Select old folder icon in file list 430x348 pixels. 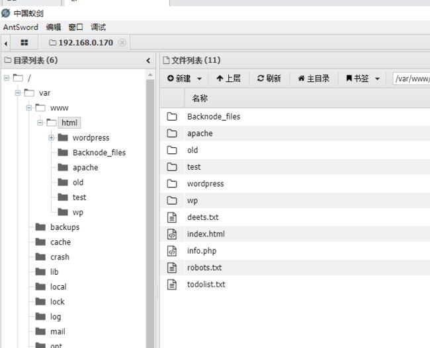point(172,150)
